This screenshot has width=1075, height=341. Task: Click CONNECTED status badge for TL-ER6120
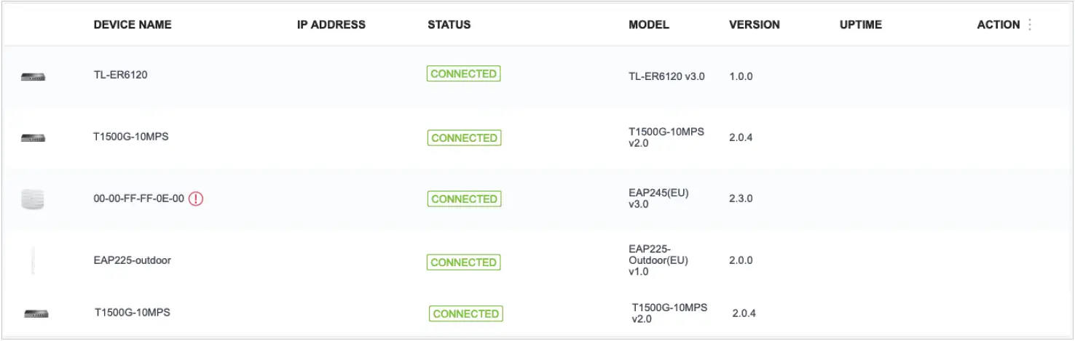tap(463, 73)
